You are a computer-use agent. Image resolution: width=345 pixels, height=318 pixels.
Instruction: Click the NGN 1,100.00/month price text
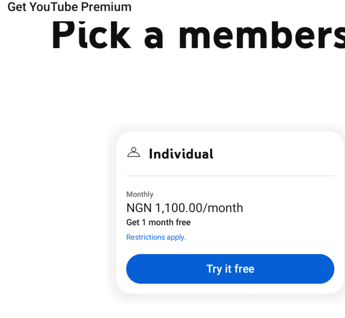(x=184, y=208)
